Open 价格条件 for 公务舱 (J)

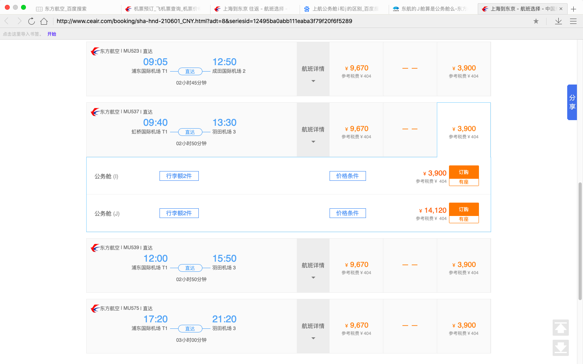(347, 213)
